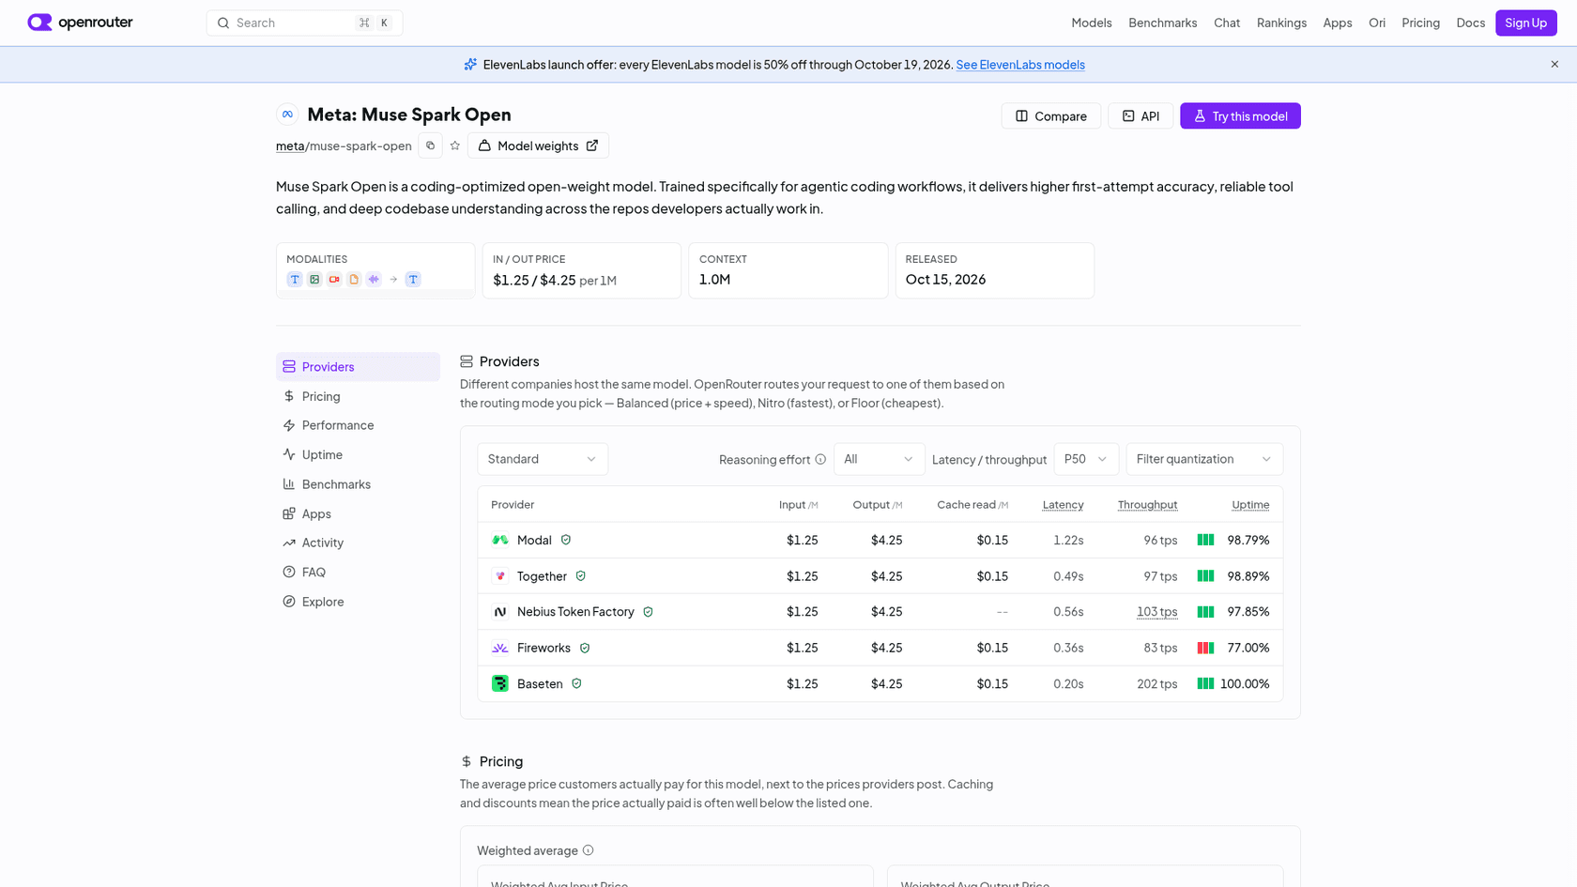Click the video modality icon

tap(334, 280)
